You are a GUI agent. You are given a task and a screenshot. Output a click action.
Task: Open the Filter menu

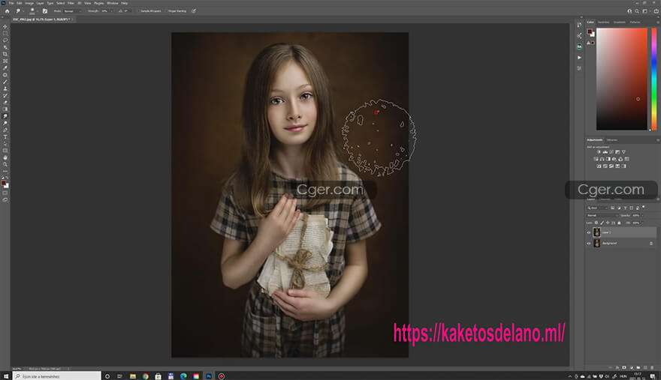pyautogui.click(x=70, y=3)
